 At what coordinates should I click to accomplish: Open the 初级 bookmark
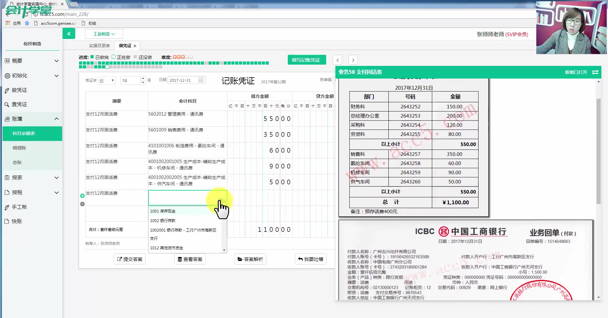pos(89,23)
